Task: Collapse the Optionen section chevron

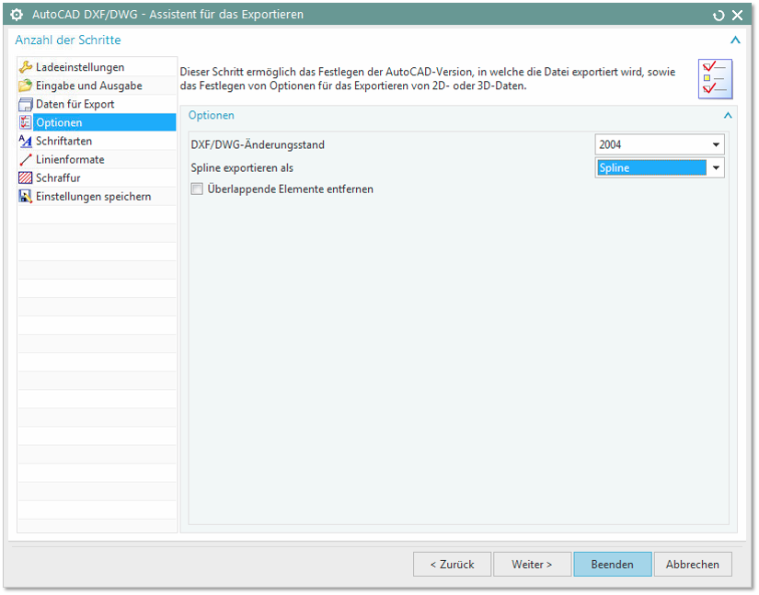Action: 728,115
